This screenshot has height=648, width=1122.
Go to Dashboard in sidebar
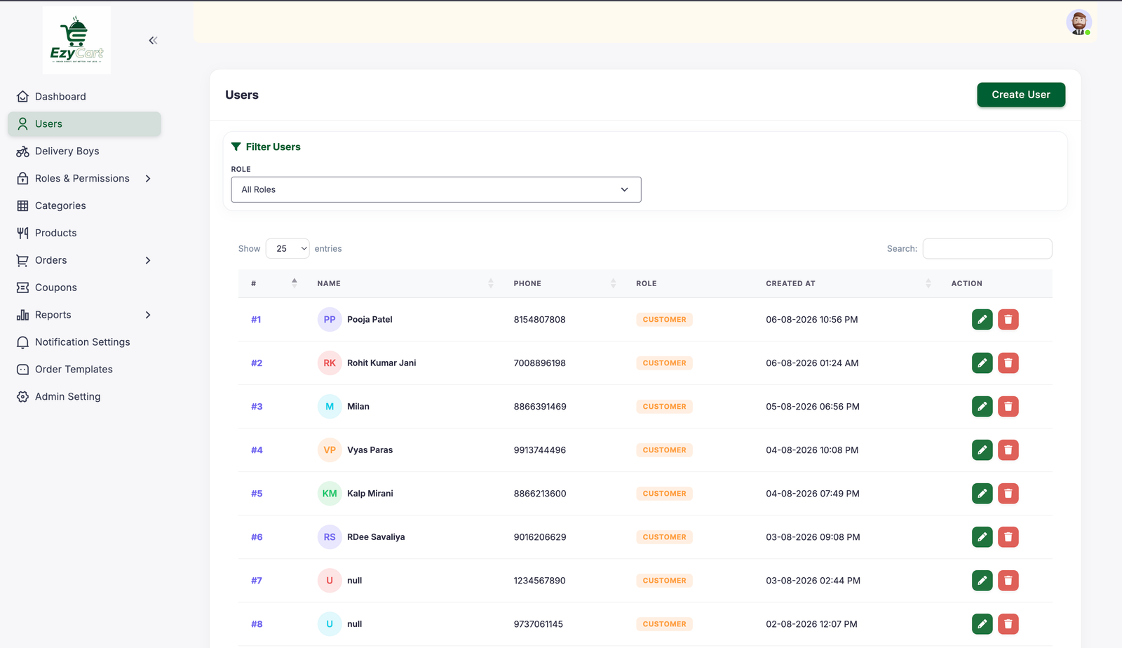pos(84,97)
